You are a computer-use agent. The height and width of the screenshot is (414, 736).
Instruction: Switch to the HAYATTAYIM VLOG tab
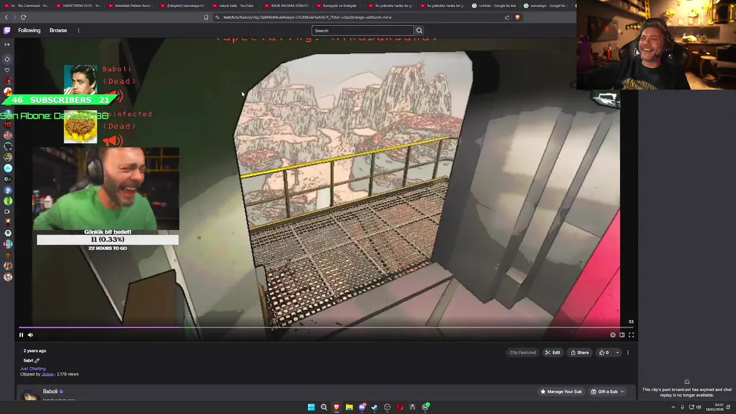point(77,6)
